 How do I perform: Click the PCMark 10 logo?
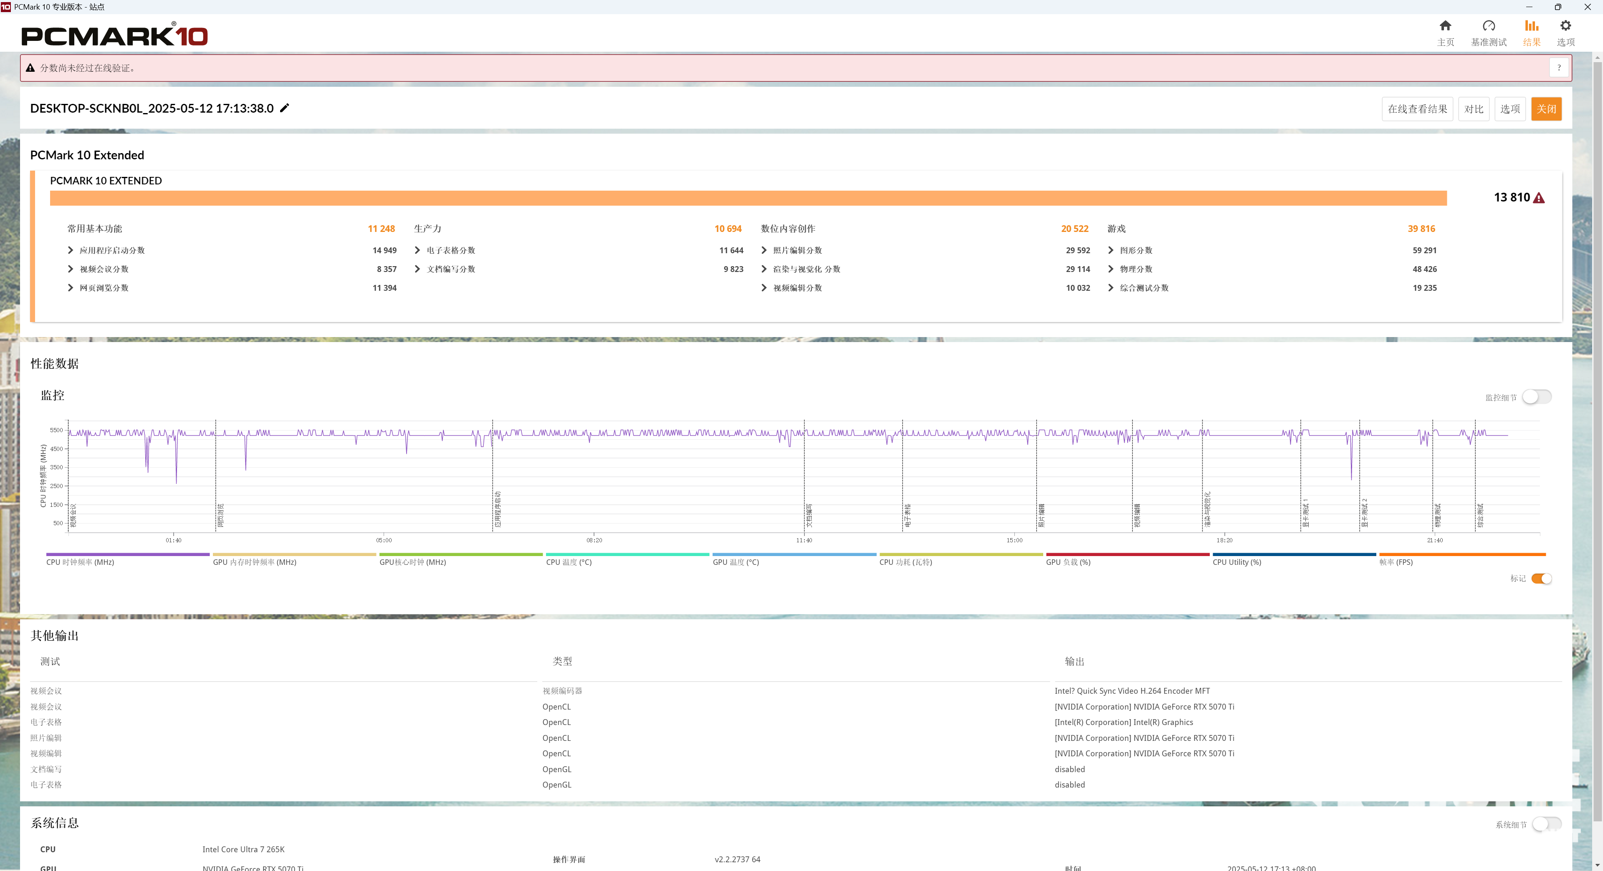(x=114, y=35)
